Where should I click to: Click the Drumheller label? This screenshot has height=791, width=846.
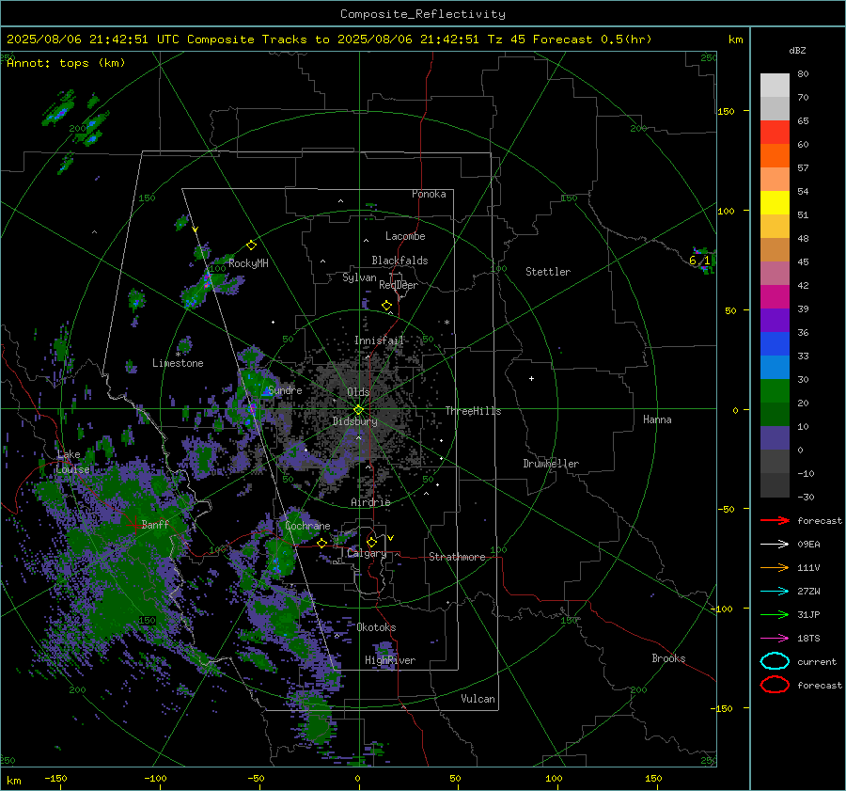click(551, 464)
